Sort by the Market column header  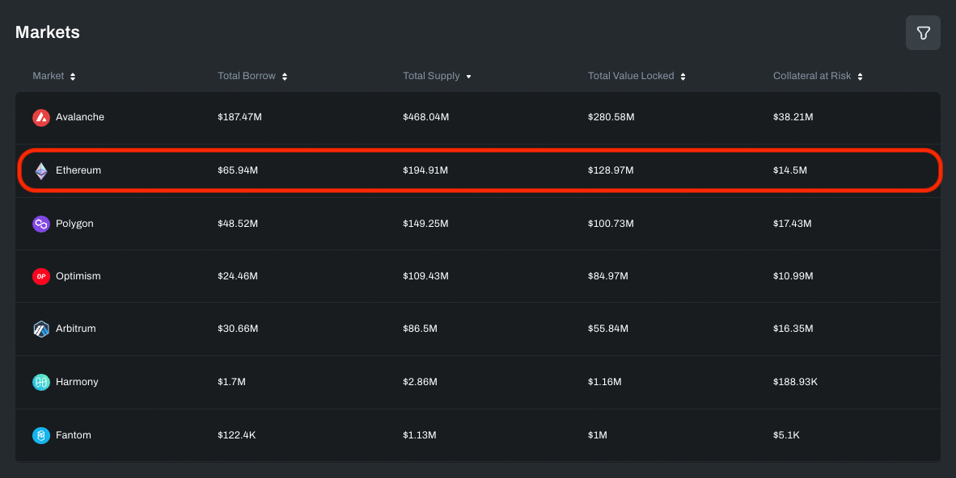53,76
